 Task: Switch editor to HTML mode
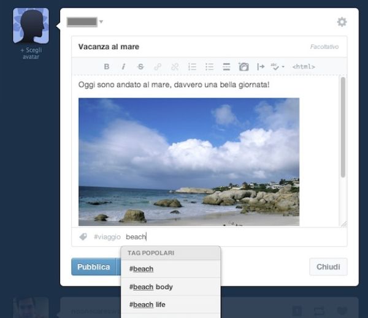pos(304,67)
